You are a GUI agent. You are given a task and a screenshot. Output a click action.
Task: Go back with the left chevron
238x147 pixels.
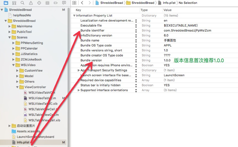pos(82,3)
